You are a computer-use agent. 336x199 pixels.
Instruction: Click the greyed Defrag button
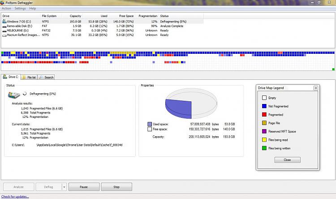coord(49,187)
